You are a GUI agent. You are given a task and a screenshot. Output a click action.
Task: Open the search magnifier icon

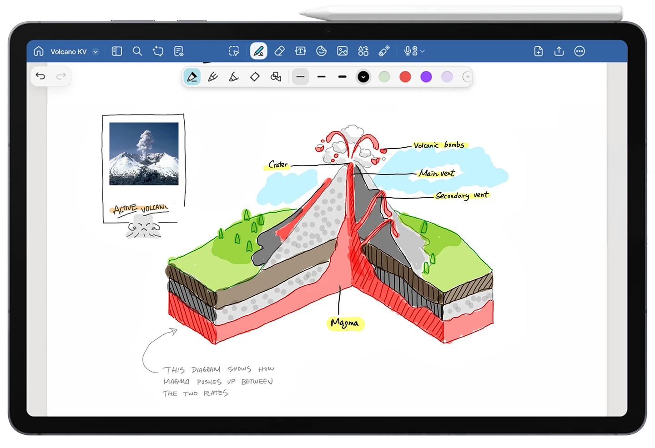[x=137, y=51]
